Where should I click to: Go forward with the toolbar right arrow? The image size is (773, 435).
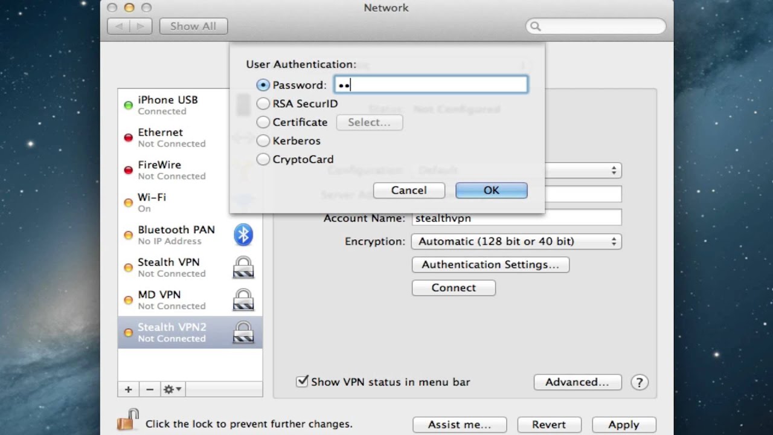coord(140,27)
